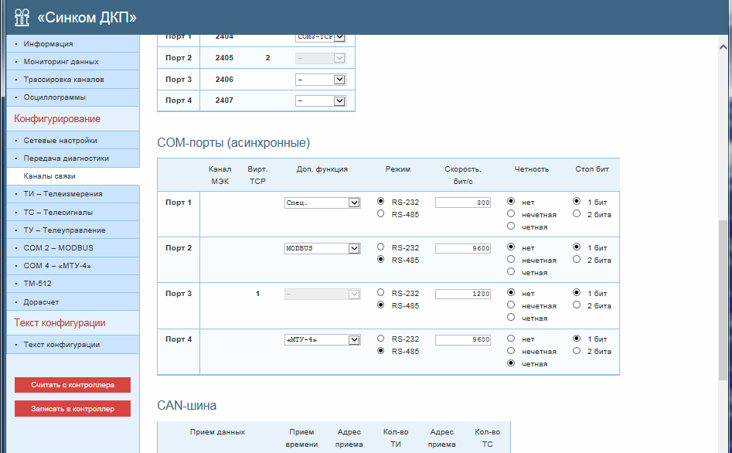This screenshot has height=453, width=732.
Task: Select RS-232 mode for COM Port 3
Action: coord(380,293)
